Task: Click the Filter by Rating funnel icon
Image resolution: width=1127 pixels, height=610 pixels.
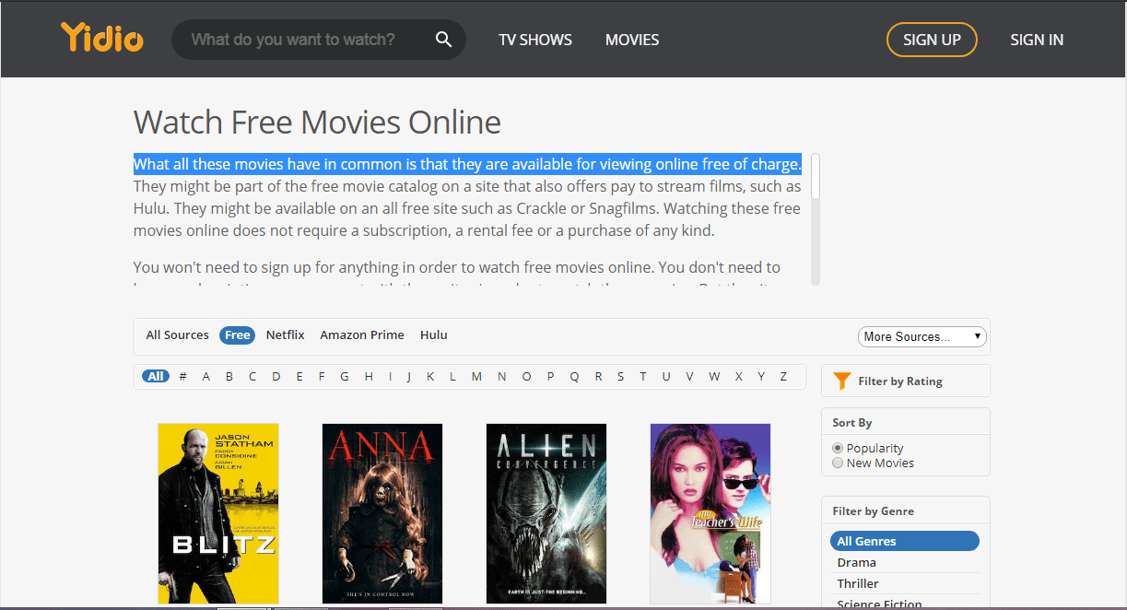Action: (841, 381)
